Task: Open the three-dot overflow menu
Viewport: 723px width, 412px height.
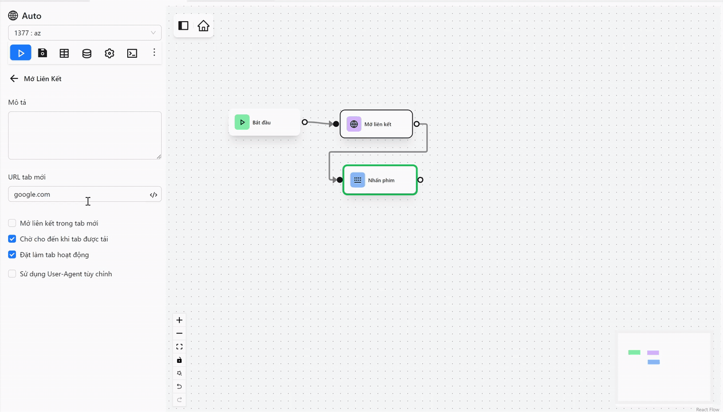Action: pyautogui.click(x=154, y=53)
